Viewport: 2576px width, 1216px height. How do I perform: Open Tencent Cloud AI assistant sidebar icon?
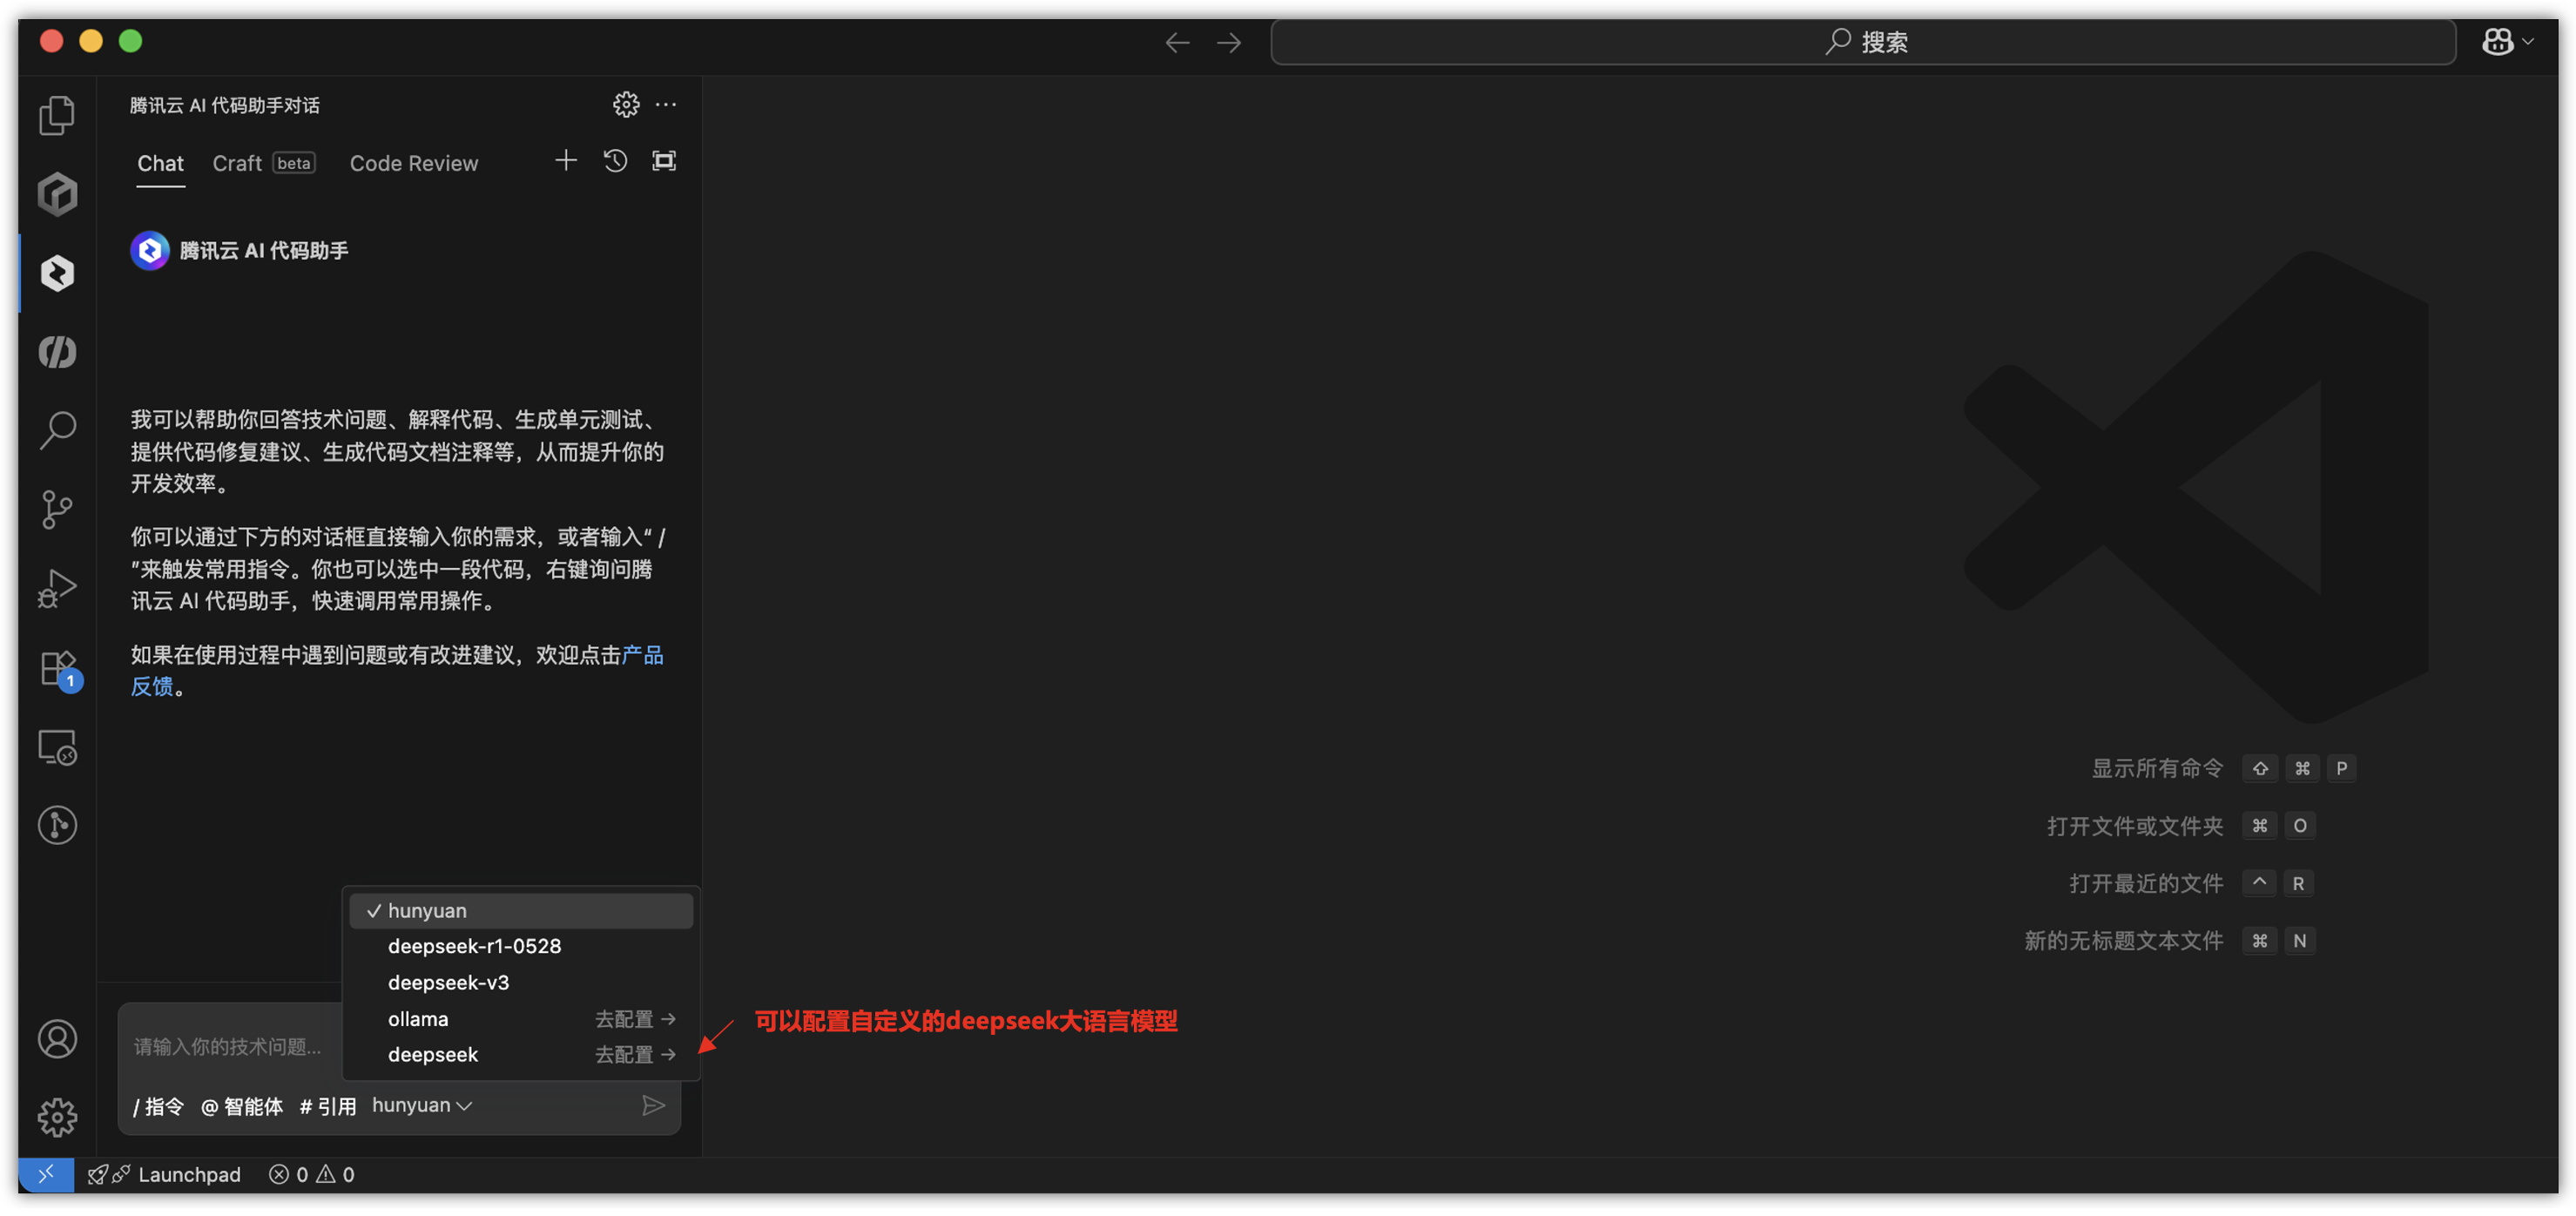[57, 273]
